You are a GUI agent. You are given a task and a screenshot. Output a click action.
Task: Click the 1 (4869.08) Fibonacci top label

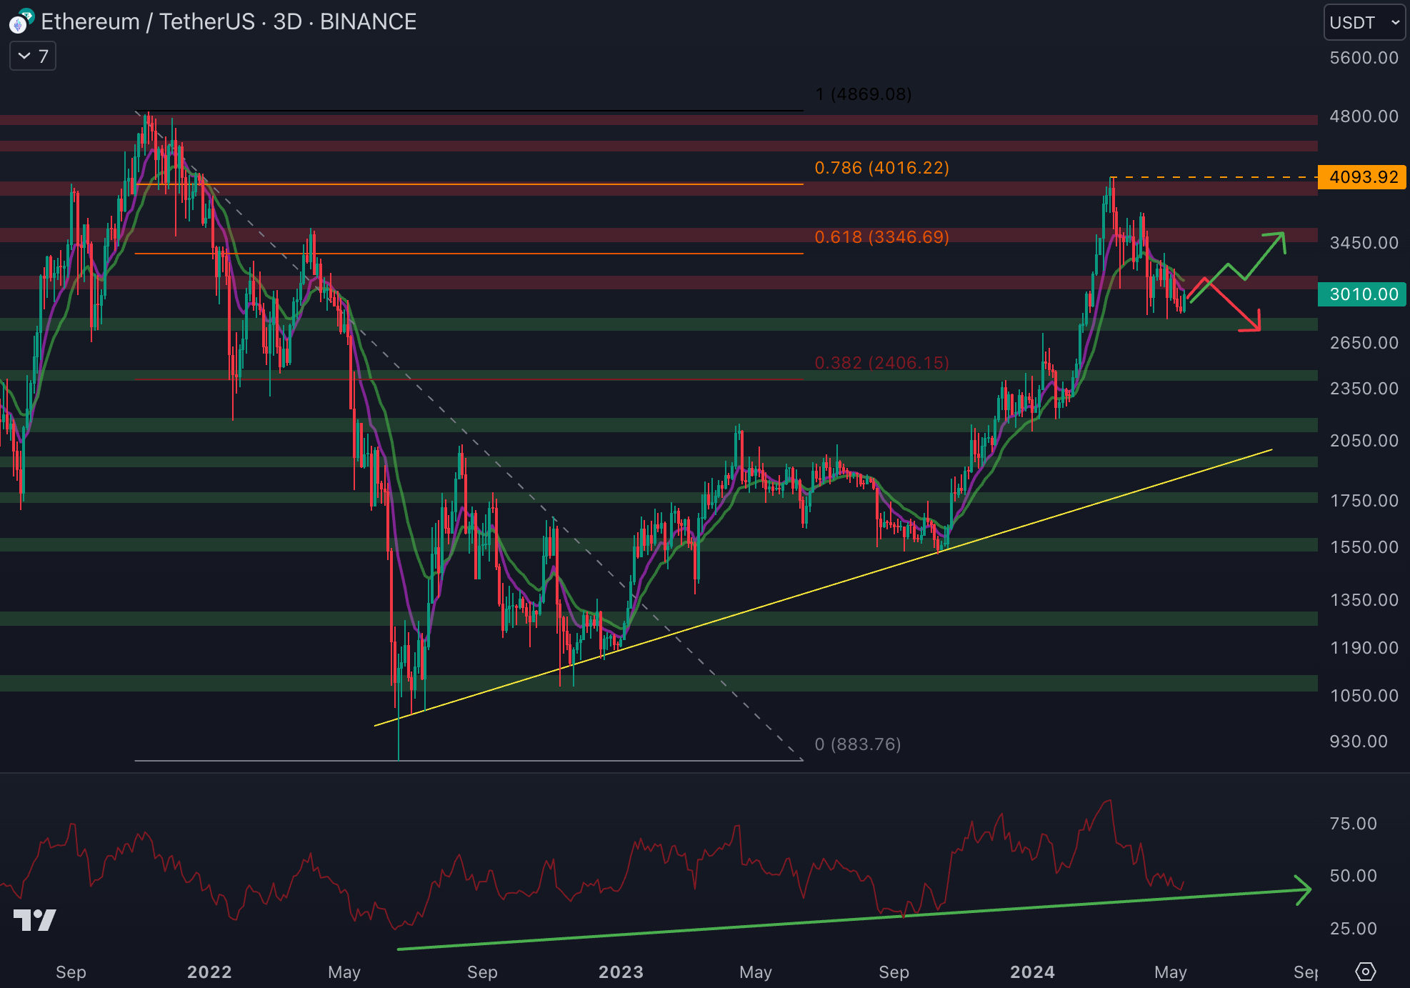pos(863,94)
